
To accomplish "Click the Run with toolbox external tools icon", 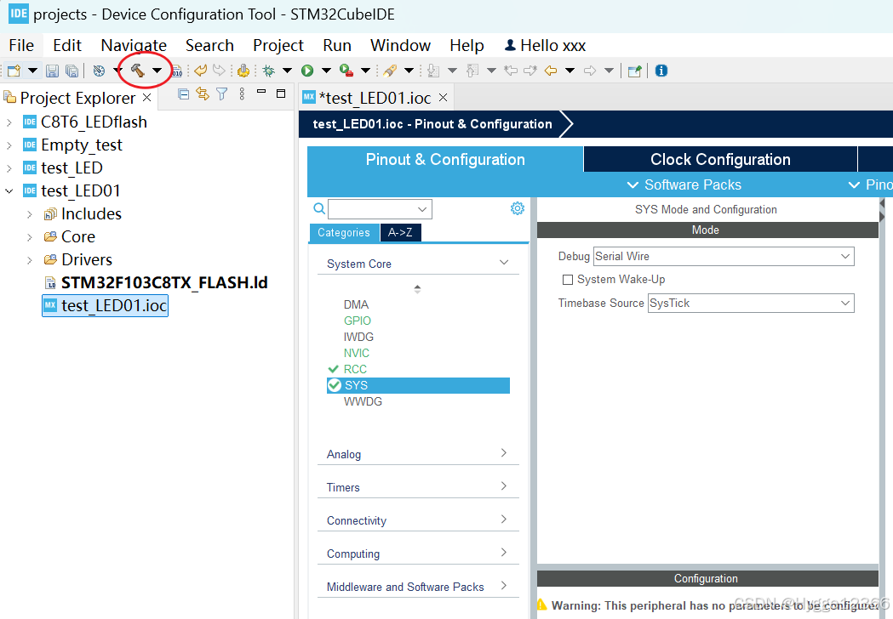I will [x=346, y=71].
